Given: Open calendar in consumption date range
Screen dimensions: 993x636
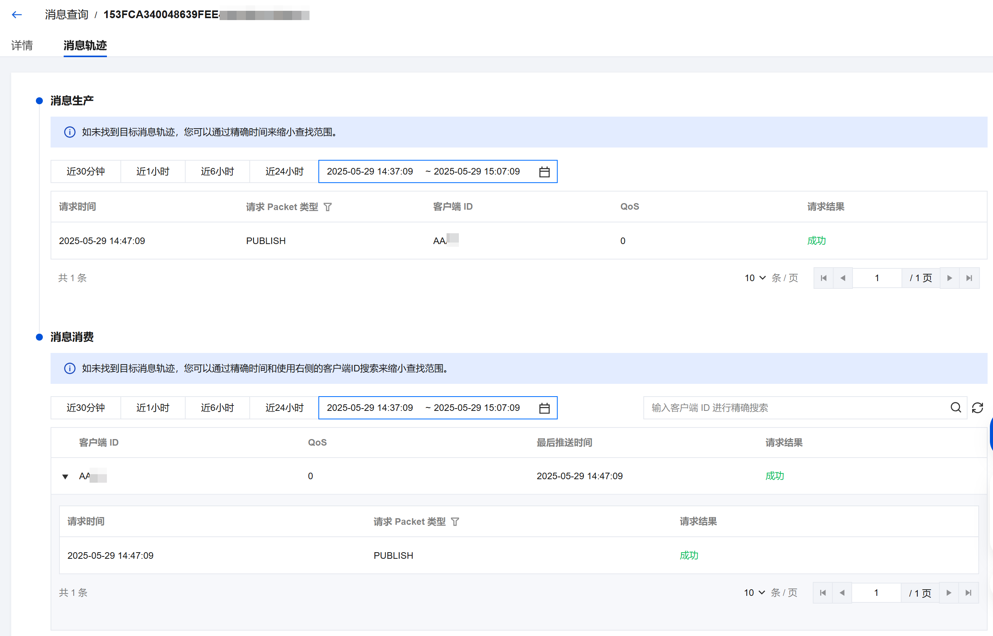Looking at the screenshot, I should pyautogui.click(x=544, y=408).
